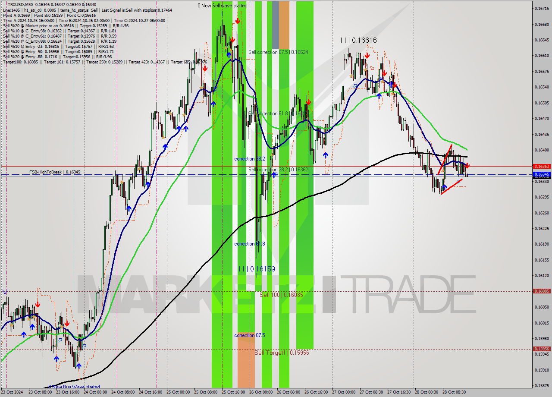Click the TRXUSD,M30 symbol title text
This screenshot has height=397, width=552.
(x=20, y=4)
